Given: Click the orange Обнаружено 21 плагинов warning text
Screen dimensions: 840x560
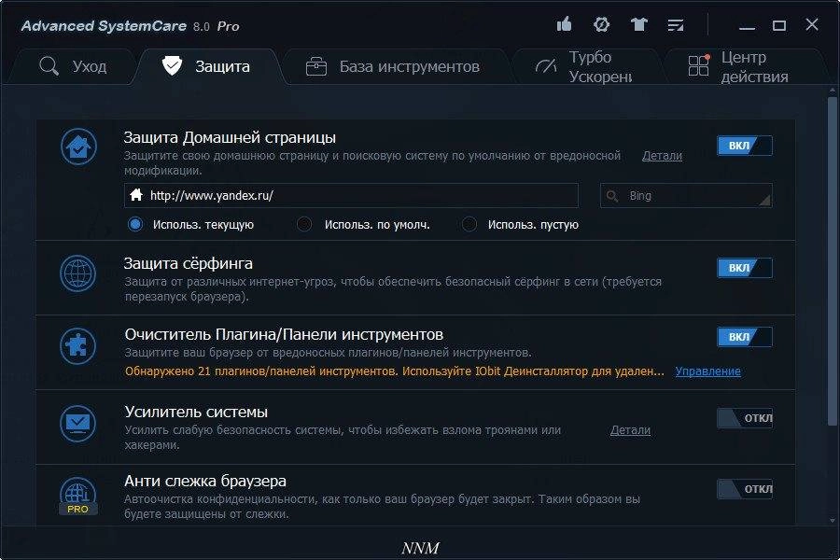Looking at the screenshot, I should [394, 371].
